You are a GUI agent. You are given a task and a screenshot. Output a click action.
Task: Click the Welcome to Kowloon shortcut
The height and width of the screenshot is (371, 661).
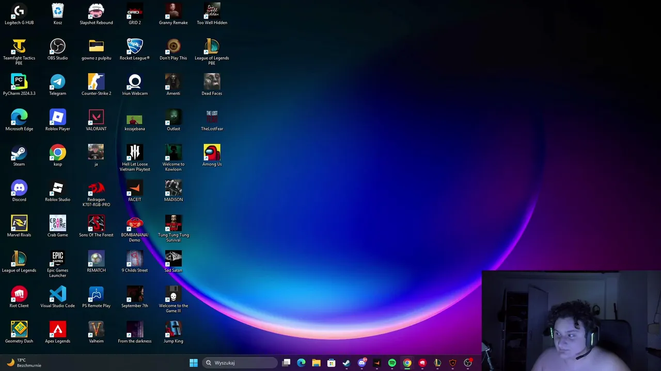point(174,158)
